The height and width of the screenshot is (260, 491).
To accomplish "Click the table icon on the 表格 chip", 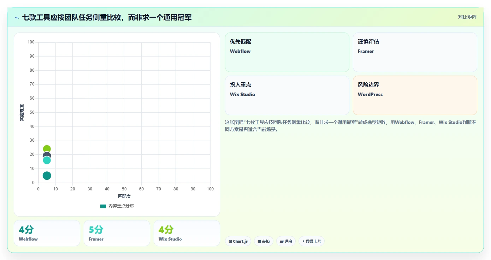I will 259,242.
